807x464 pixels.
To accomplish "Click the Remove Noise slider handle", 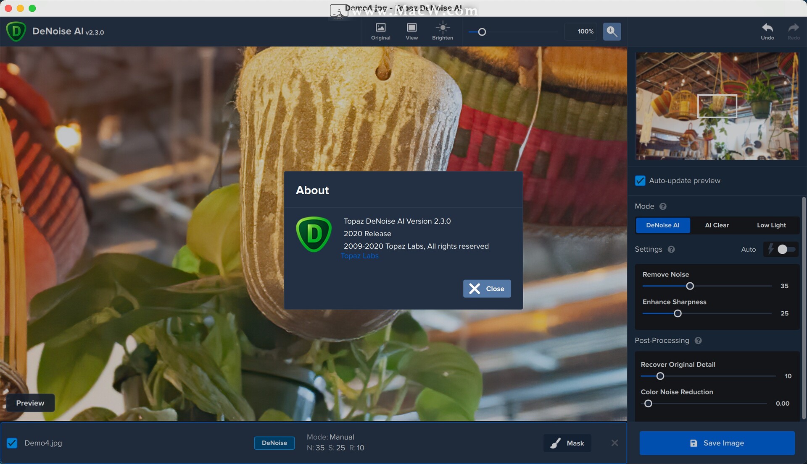I will [690, 286].
